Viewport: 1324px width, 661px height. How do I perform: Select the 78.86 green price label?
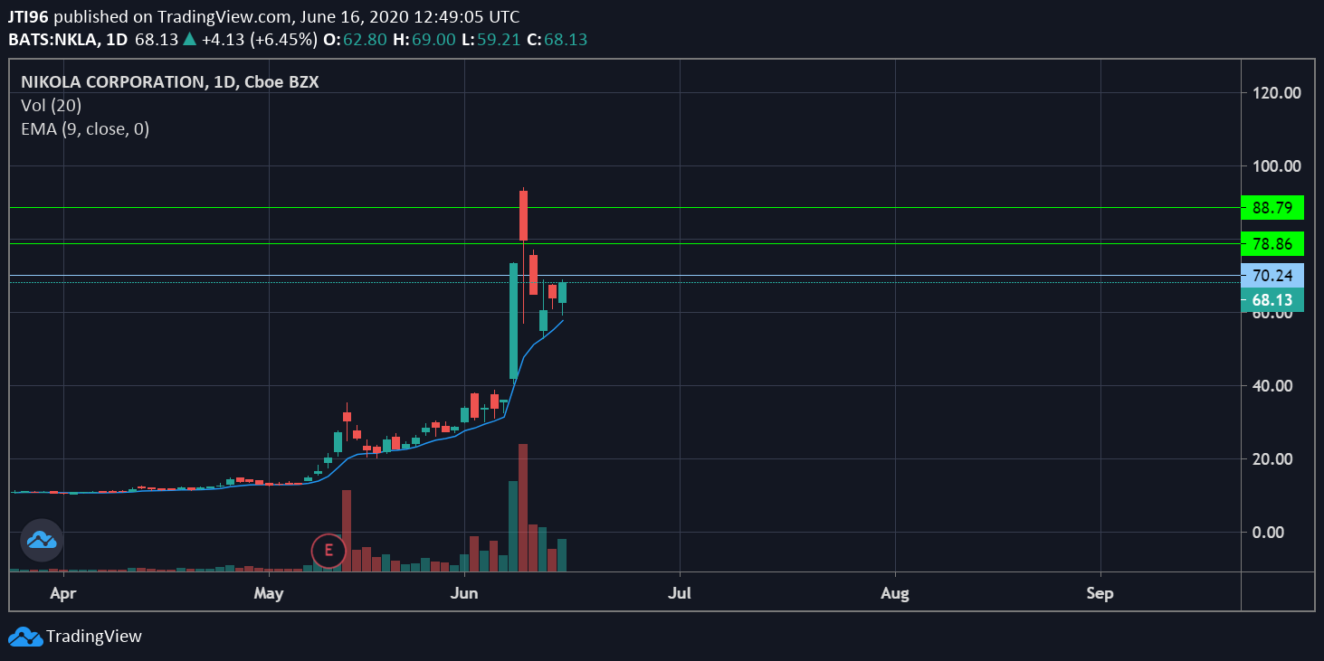tap(1273, 243)
